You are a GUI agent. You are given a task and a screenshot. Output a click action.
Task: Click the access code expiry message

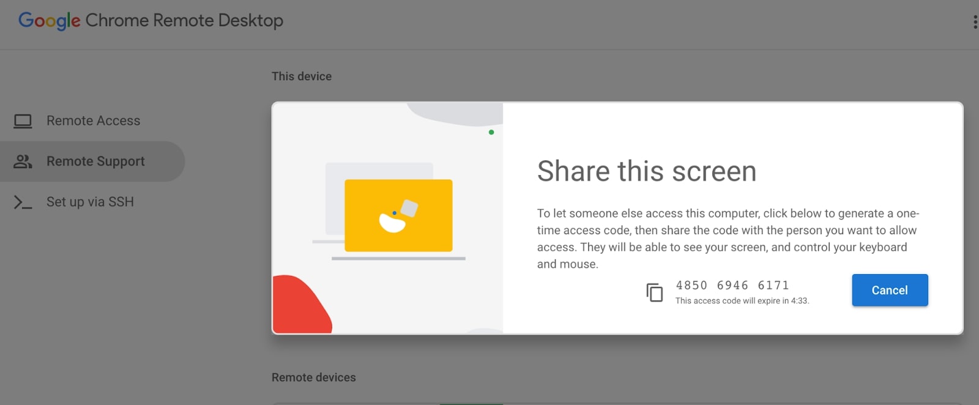[x=742, y=301]
